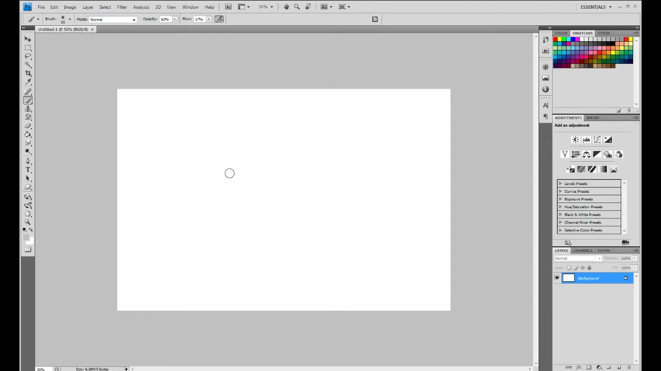Toggle lock position
Image resolution: width=661 pixels, height=371 pixels.
(x=583, y=268)
